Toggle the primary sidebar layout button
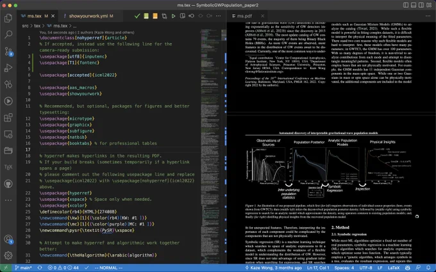Screen dimensions: 436x272 tap(406, 5)
